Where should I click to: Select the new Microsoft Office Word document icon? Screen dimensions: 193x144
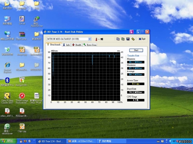coord(37,98)
